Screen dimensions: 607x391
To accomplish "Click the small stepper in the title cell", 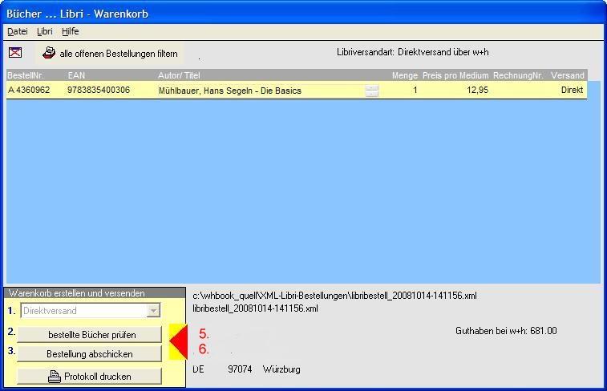I will [x=371, y=91].
